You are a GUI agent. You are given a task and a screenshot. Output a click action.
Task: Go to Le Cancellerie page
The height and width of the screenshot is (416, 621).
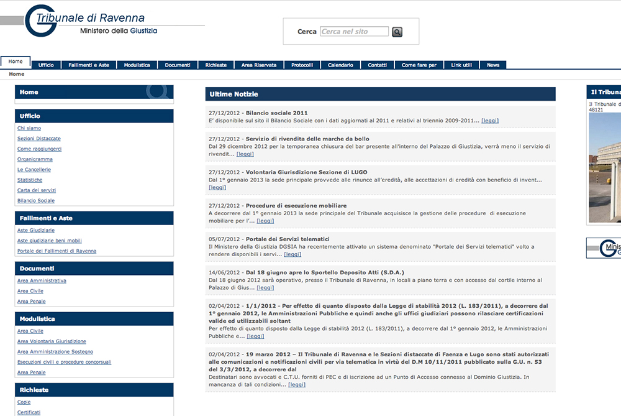click(34, 169)
